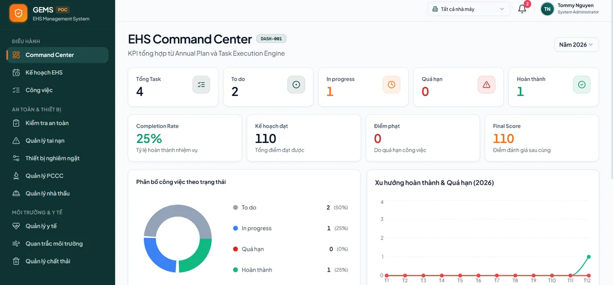Click the GEMS shield logo icon

click(x=18, y=14)
